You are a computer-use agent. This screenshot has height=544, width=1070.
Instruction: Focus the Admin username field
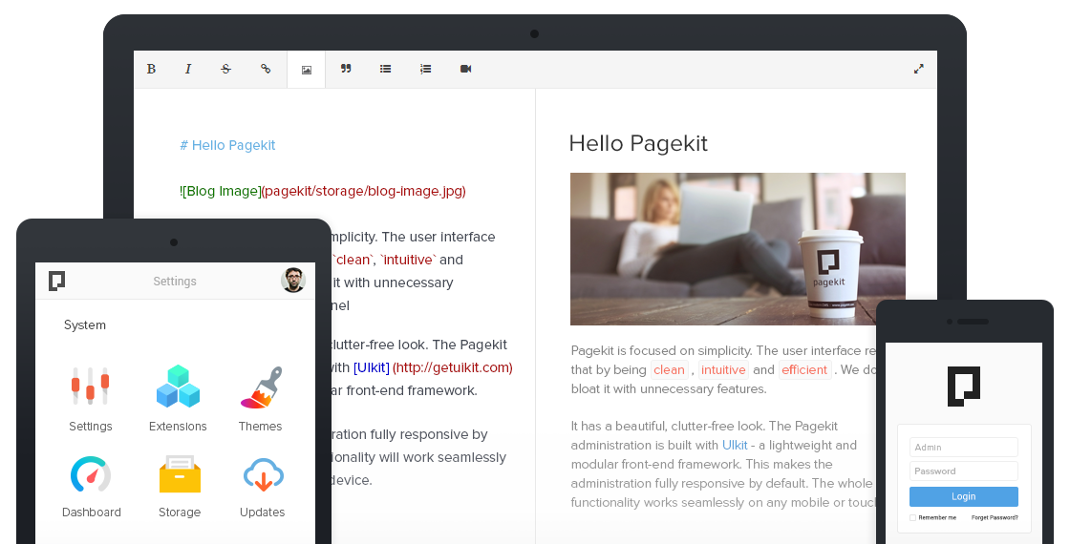964,448
